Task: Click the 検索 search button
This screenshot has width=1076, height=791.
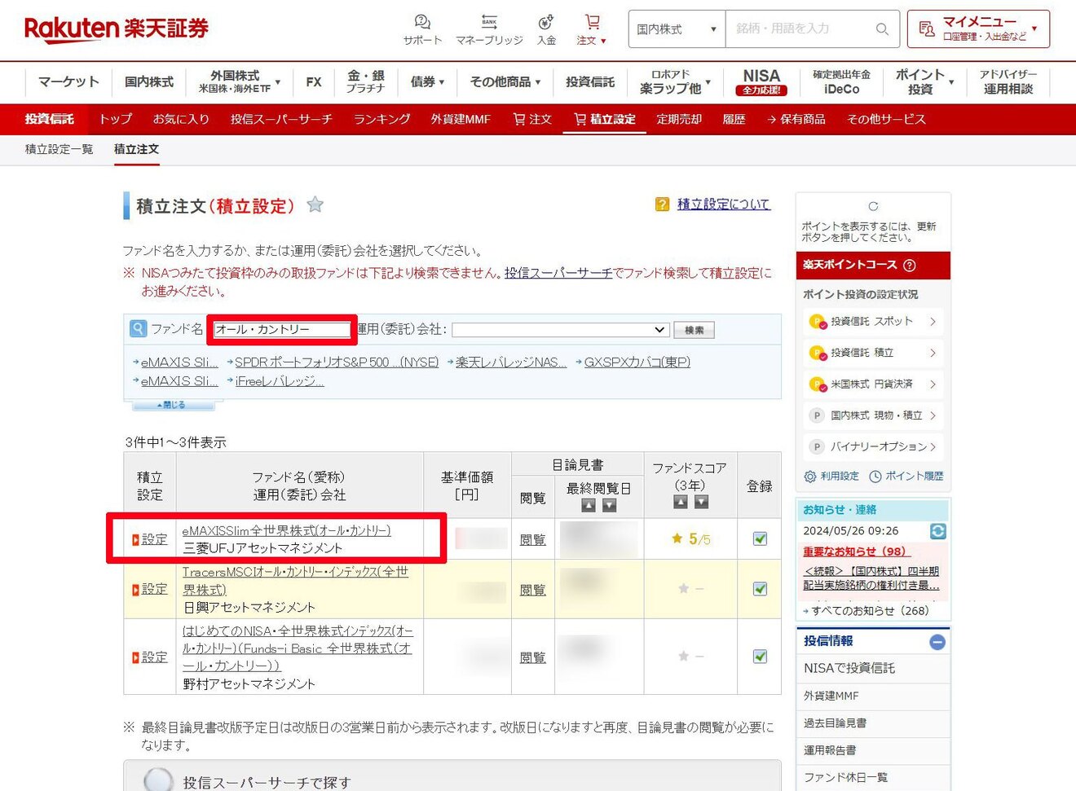Action: 695,330
